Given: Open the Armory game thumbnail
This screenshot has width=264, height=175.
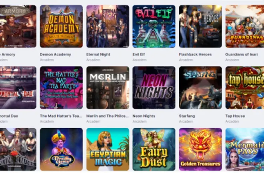Looking at the screenshot, I should point(18,26).
